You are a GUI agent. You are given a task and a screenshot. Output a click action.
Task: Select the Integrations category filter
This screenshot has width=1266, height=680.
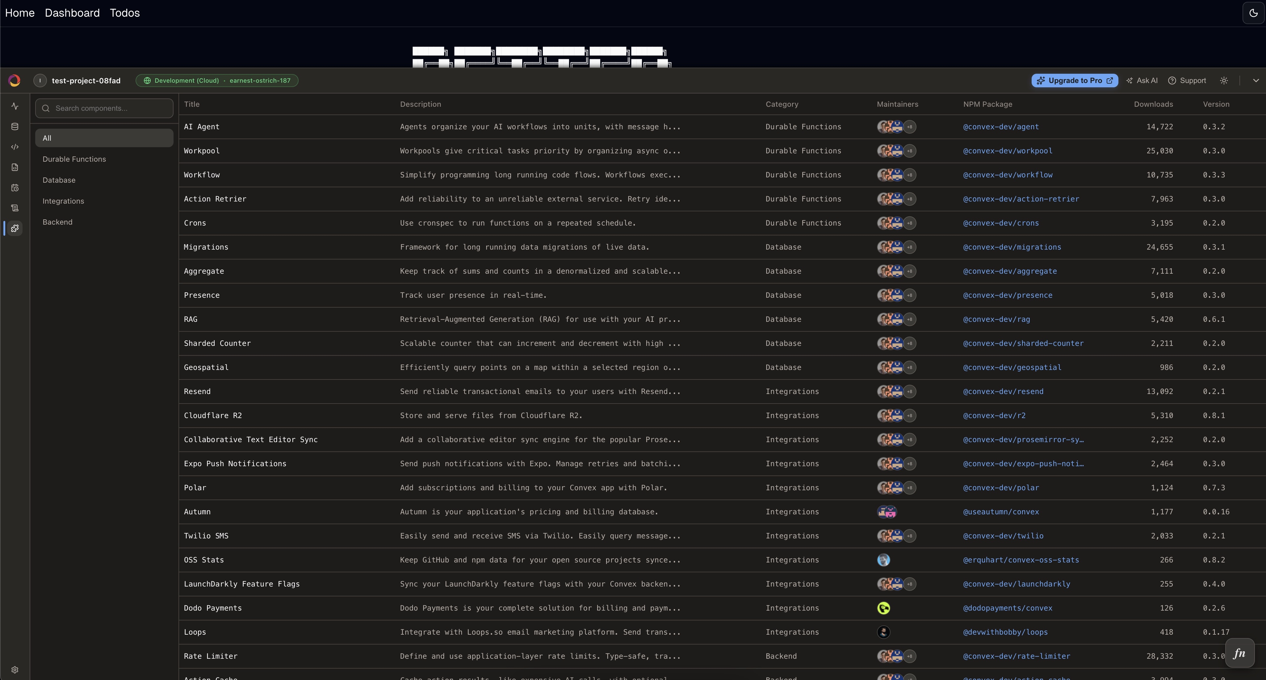tap(63, 201)
